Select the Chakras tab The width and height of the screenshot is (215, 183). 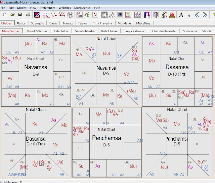(x=6, y=23)
